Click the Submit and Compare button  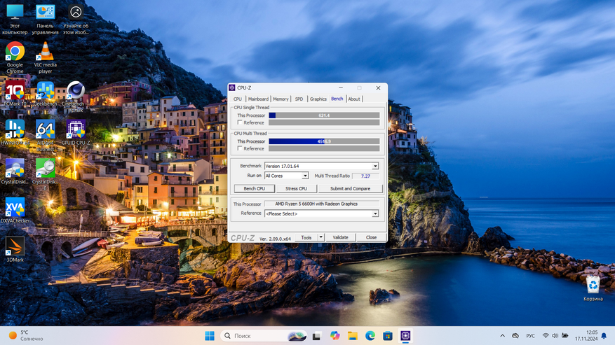click(350, 188)
